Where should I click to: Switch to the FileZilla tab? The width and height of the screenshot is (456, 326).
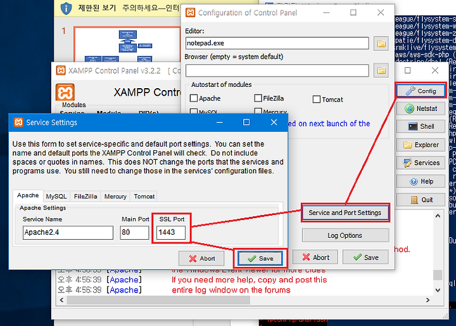pos(85,197)
